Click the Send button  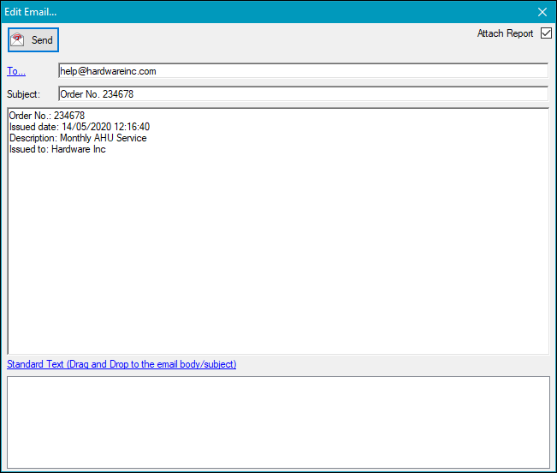(33, 39)
